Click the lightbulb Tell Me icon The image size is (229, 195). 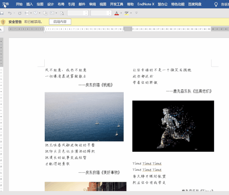(x=216, y=5)
